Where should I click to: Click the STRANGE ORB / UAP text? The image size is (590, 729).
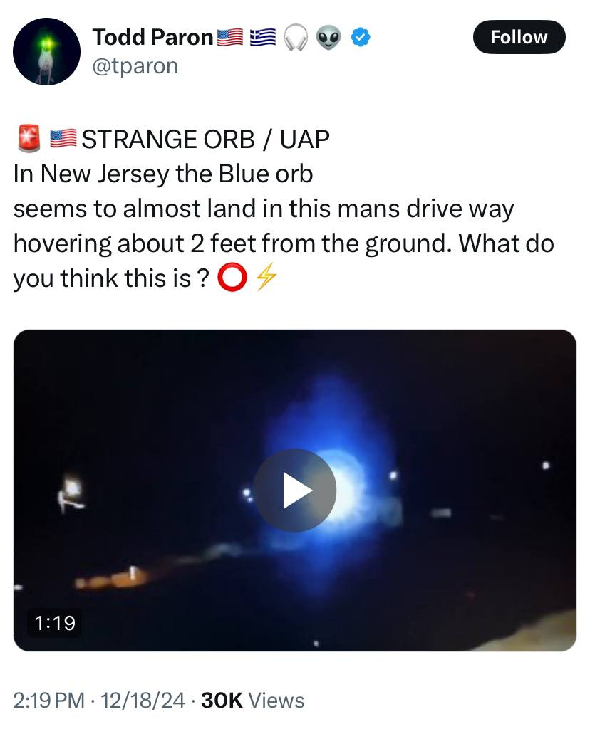point(206,139)
